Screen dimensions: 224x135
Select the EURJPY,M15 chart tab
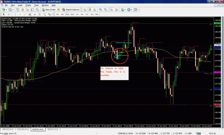[38, 129]
